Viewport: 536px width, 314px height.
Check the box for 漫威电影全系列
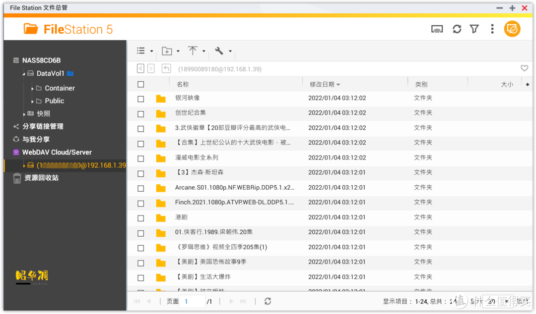141,158
